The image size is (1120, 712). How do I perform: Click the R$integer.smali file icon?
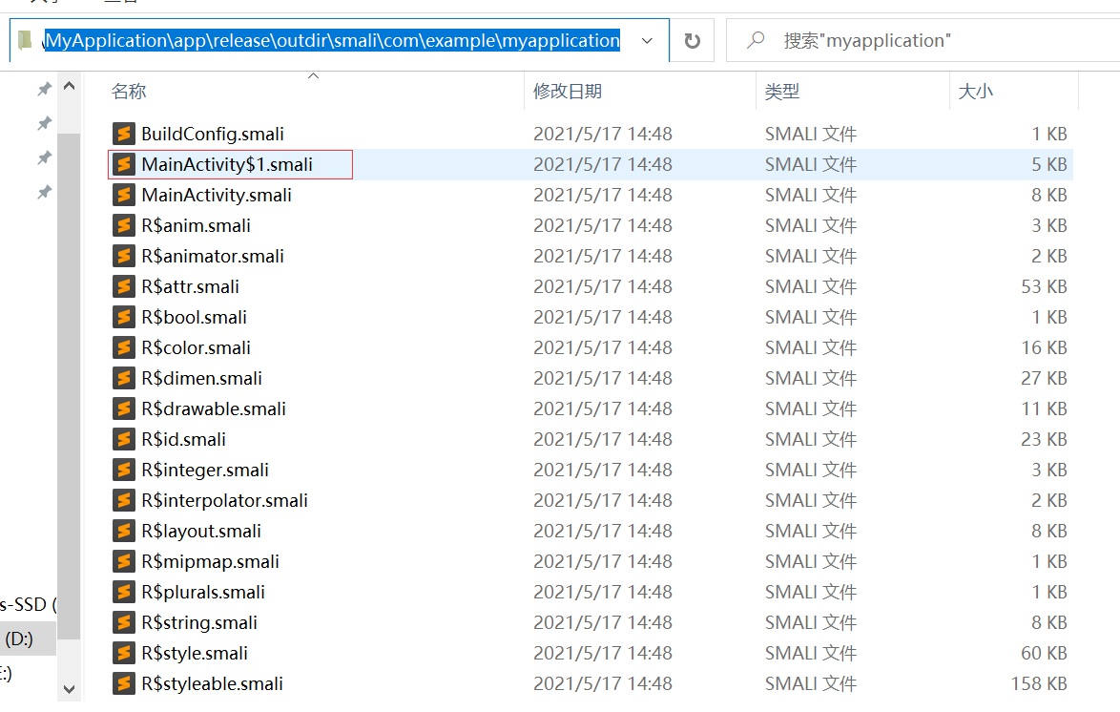124,470
